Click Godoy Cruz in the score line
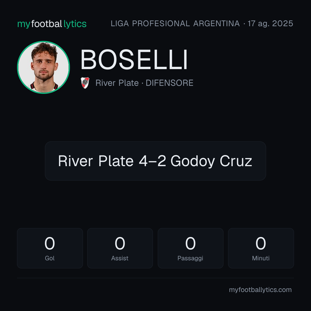This screenshot has height=311, width=311. pos(211,161)
